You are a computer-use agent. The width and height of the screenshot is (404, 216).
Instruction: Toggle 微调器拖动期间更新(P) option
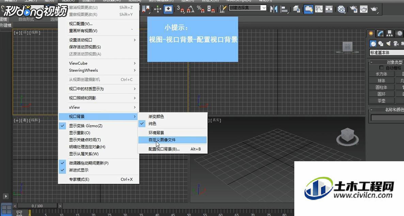tap(99, 163)
